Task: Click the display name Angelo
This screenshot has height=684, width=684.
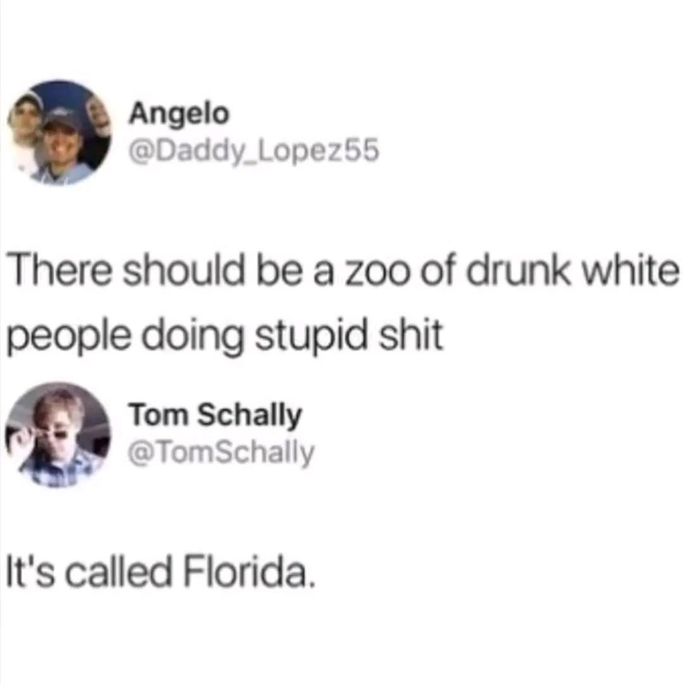Action: pyautogui.click(x=179, y=114)
